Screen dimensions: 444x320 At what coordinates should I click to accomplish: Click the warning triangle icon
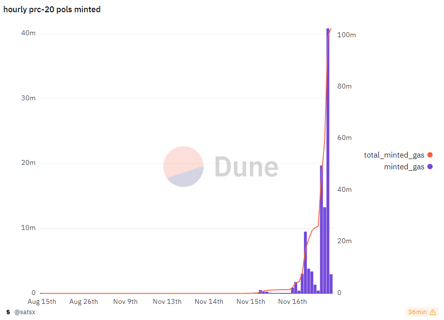(433, 312)
